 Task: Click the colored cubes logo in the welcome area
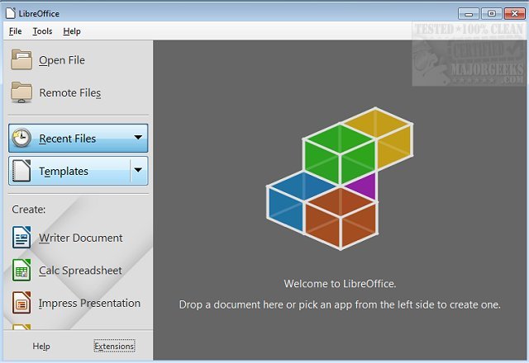pyautogui.click(x=340, y=179)
